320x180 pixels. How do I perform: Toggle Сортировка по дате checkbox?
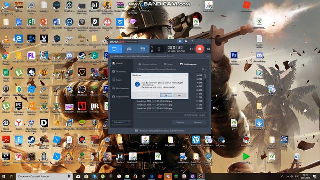[x=195, y=115]
